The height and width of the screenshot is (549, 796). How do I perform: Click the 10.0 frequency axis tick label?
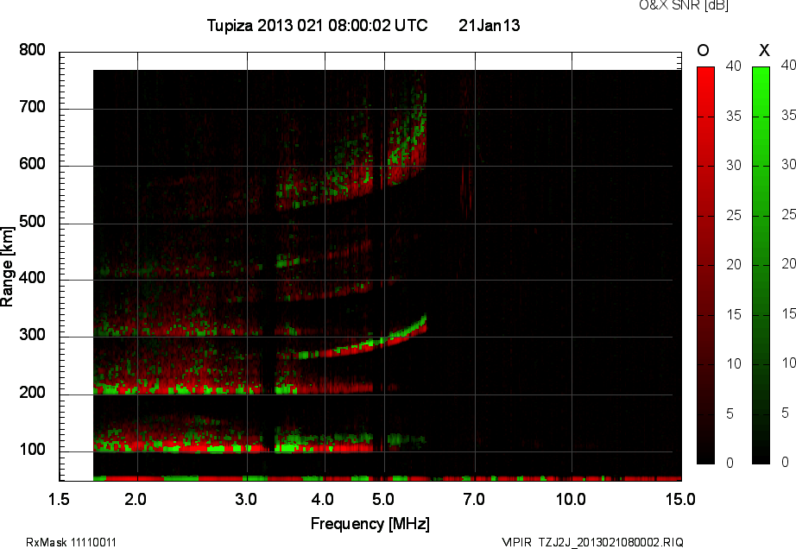point(571,499)
